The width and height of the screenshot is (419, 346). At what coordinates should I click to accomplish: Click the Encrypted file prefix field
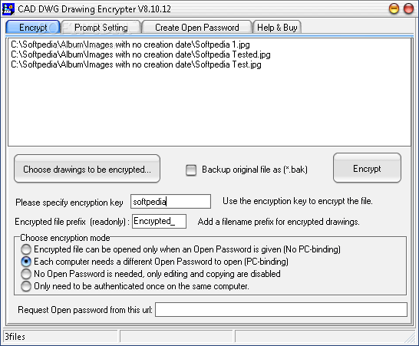click(160, 221)
